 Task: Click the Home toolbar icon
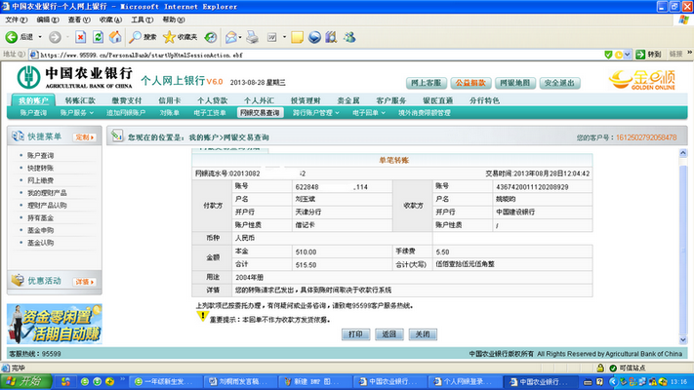[115, 37]
